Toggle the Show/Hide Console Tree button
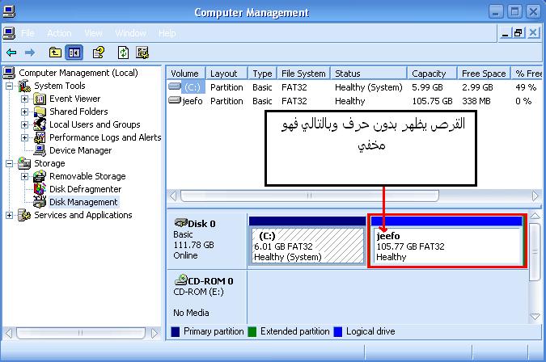Viewport: 546px width, 362px height. [x=74, y=53]
